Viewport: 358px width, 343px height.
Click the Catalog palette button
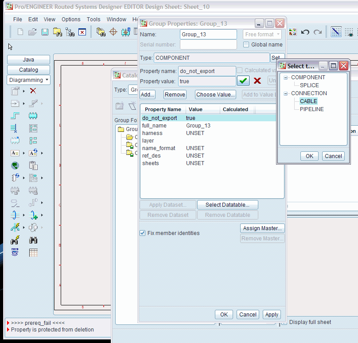(x=28, y=70)
